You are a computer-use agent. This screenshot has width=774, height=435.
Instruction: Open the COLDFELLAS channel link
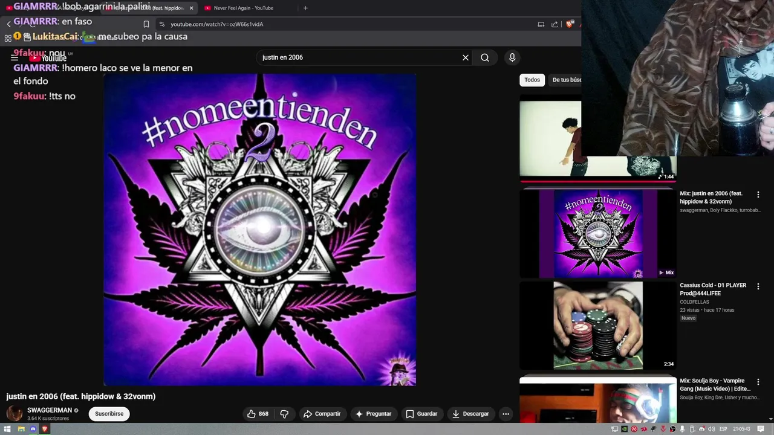point(694,302)
